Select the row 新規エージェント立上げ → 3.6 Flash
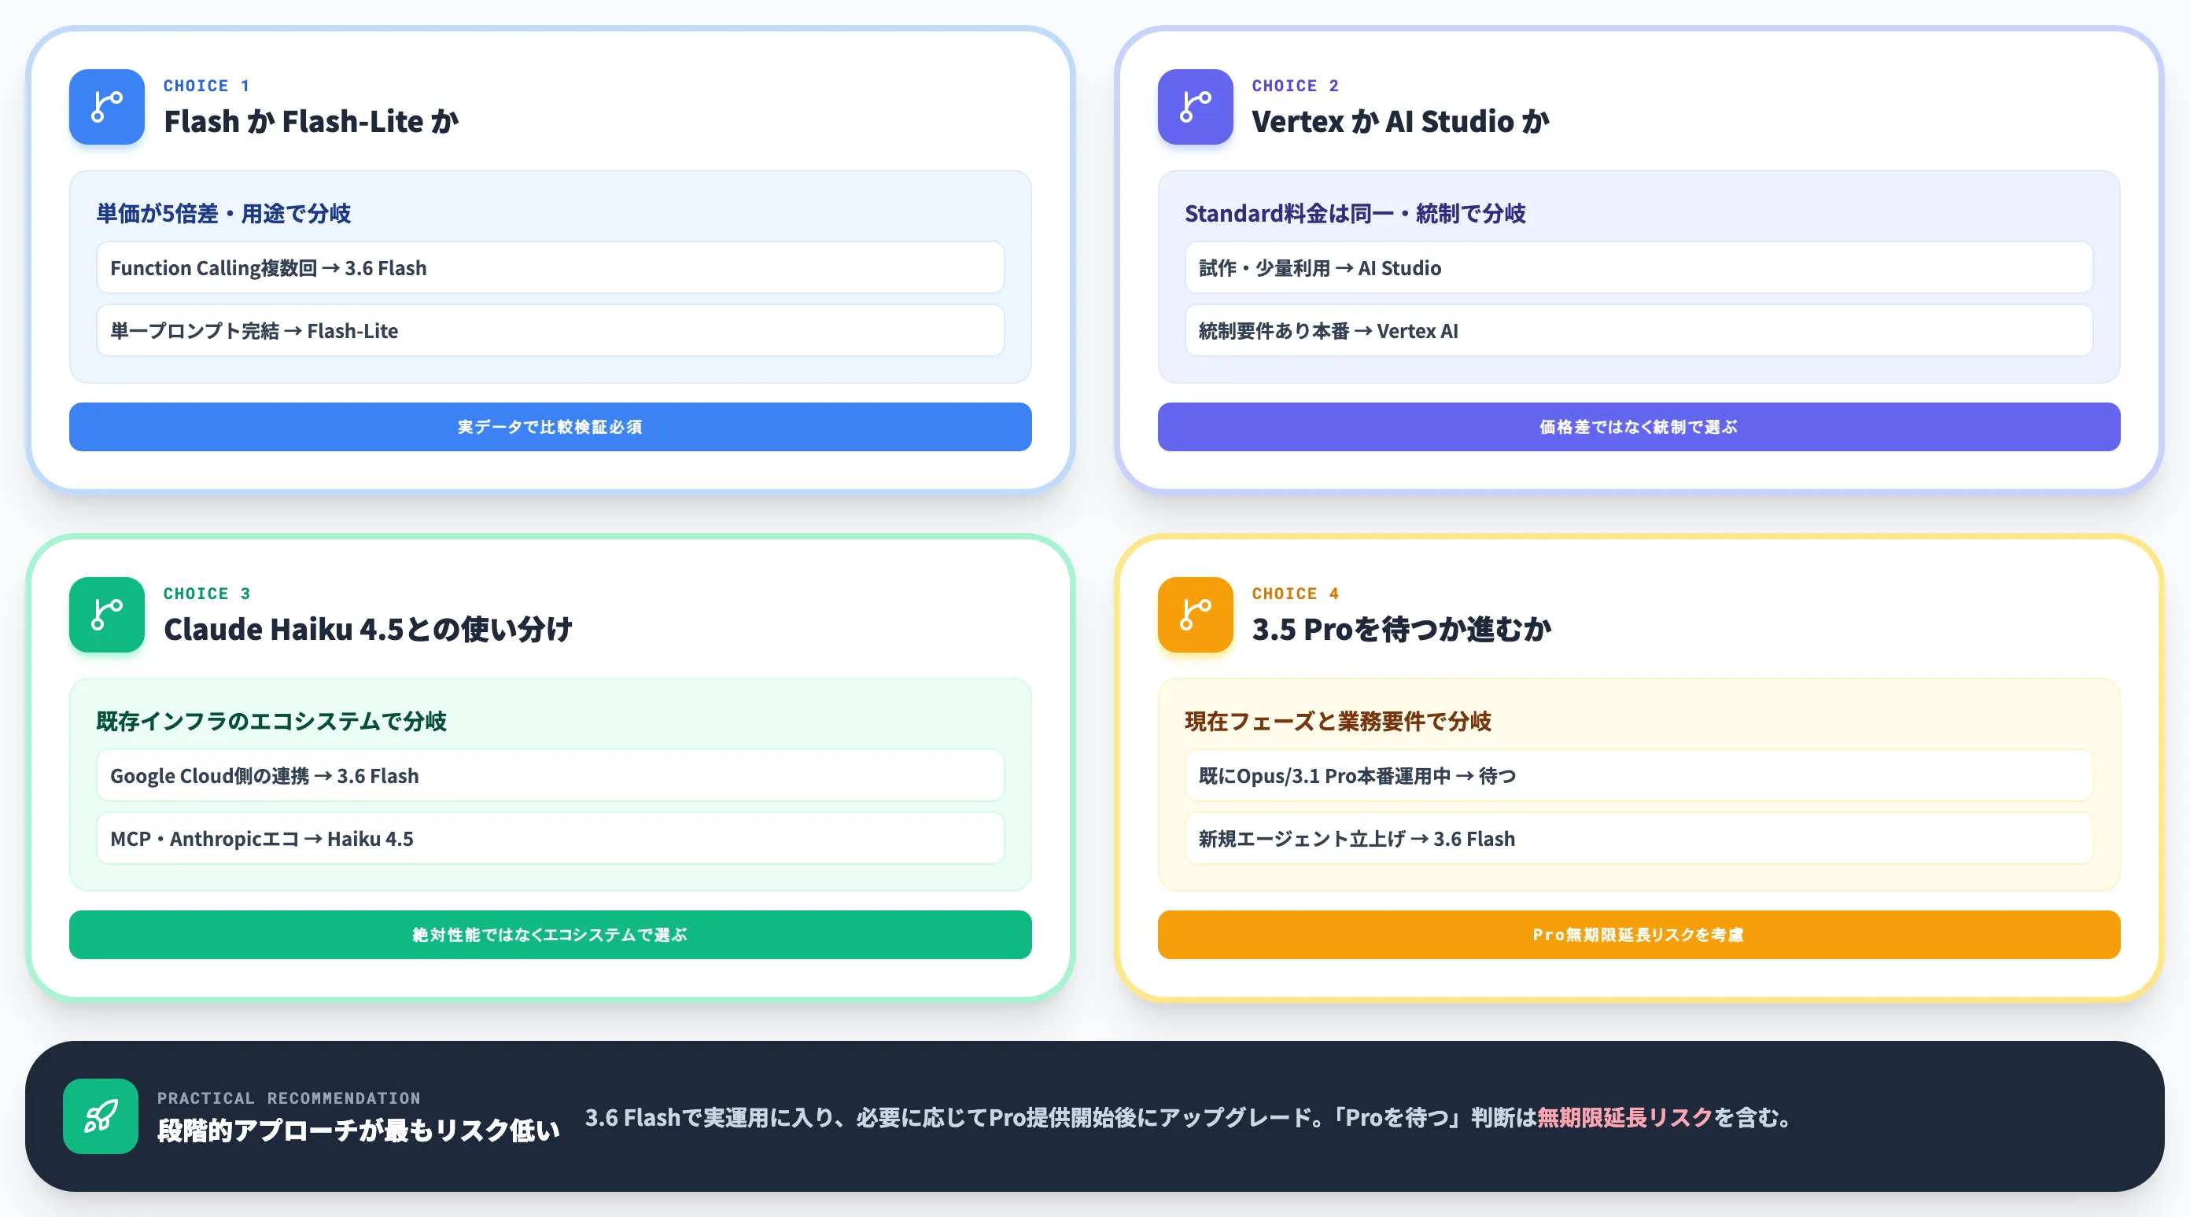The image size is (2190, 1217). (1639, 838)
